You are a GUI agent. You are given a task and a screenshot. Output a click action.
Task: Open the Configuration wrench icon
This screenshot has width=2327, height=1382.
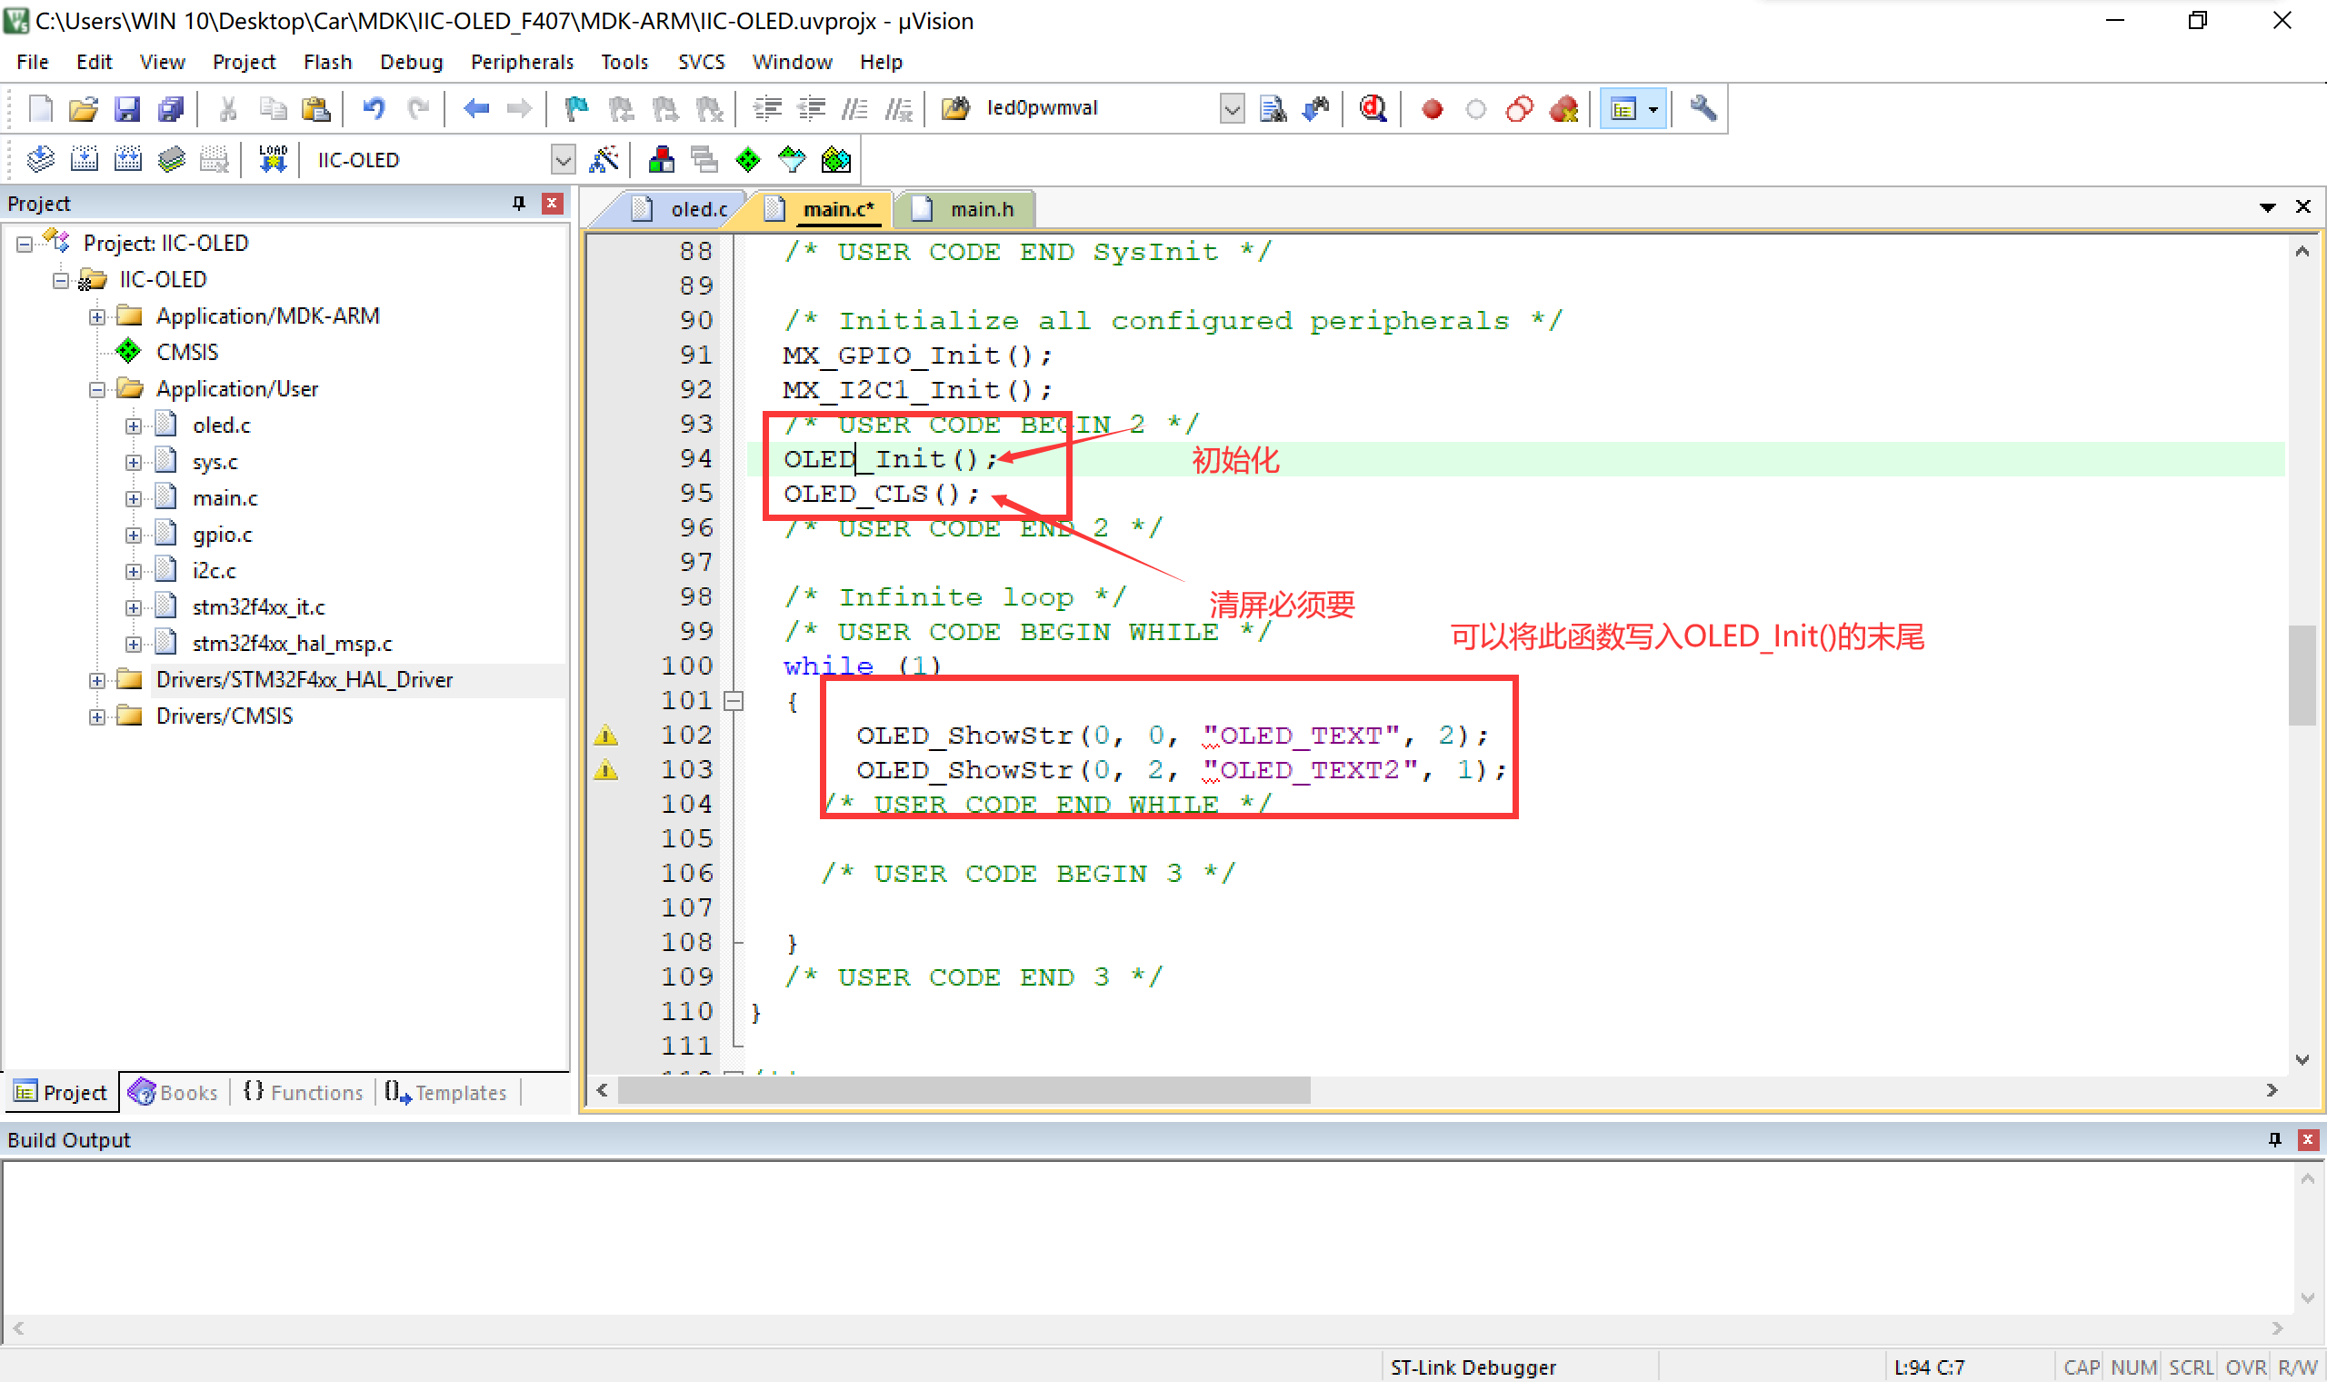[x=1702, y=109]
